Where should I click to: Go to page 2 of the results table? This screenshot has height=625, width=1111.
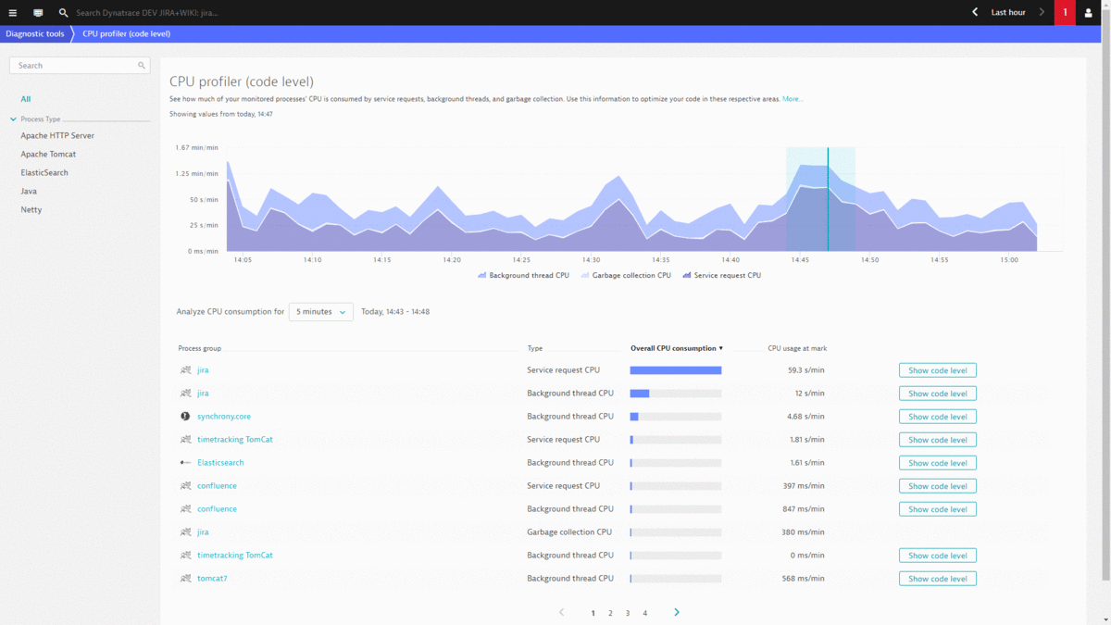point(610,612)
